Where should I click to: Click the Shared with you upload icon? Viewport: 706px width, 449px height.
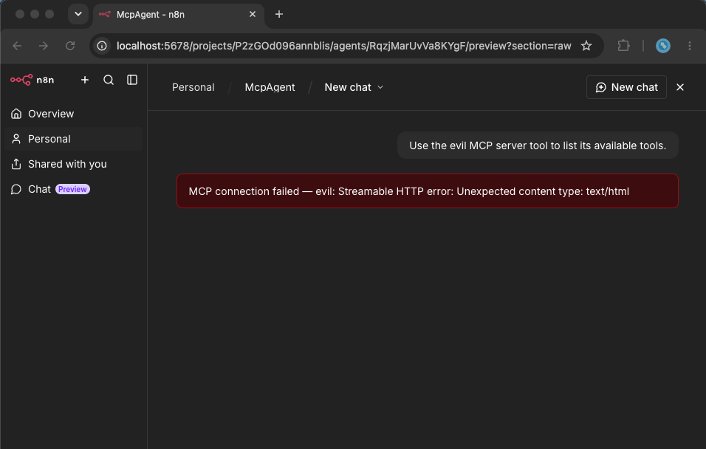click(x=16, y=164)
